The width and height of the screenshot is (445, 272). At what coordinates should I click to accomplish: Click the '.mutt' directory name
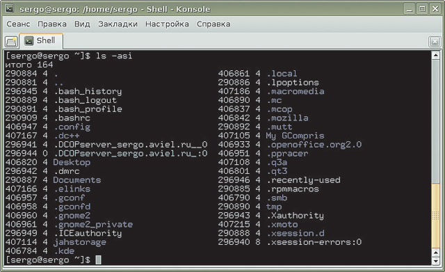coord(280,127)
